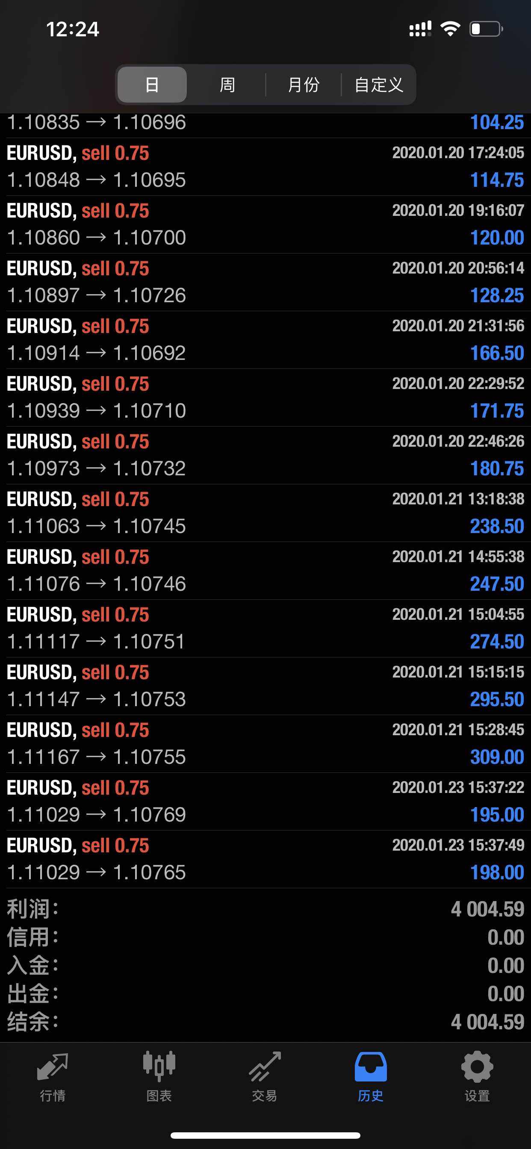This screenshot has height=1149, width=531.
Task: Tap the battery indicator icon
Action: (x=486, y=29)
